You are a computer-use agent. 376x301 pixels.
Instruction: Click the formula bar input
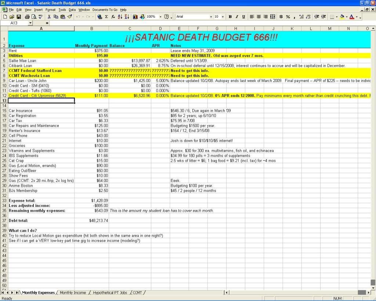(x=212, y=23)
